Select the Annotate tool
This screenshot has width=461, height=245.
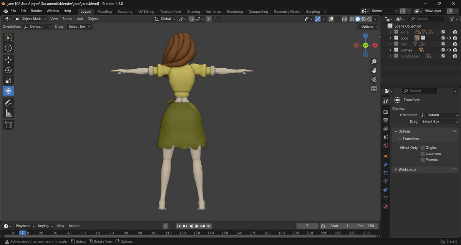click(x=8, y=103)
